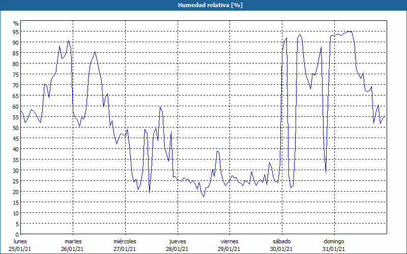
Task: Click the 35 value on the y-axis
Action: pos(16,160)
